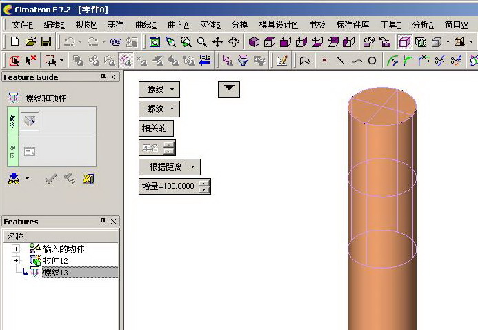Pin the Features panel
Viewport: 478px width, 330px height.
point(103,221)
